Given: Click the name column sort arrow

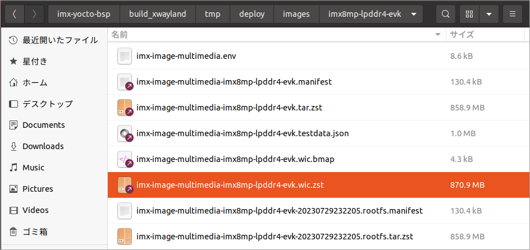Looking at the screenshot, I should (438, 35).
